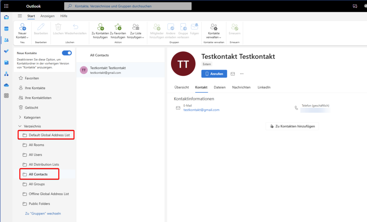The height and width of the screenshot is (222, 367).
Task: Click Zu Favoriten hinzufügen star icon
Action: 118,27
